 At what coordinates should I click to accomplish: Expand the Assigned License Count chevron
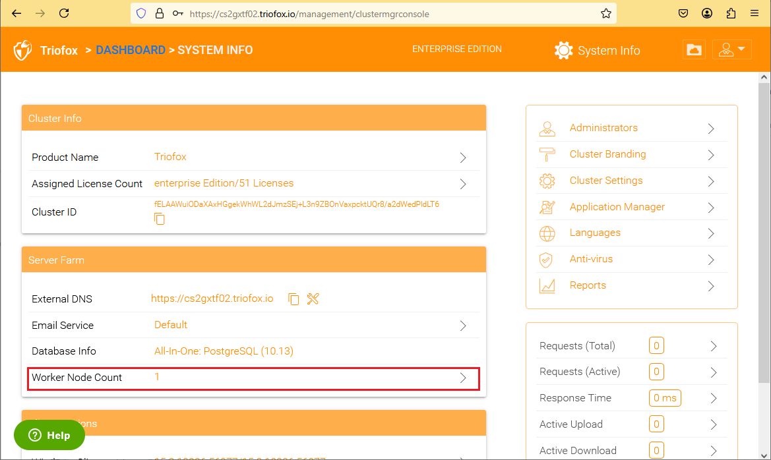point(463,184)
